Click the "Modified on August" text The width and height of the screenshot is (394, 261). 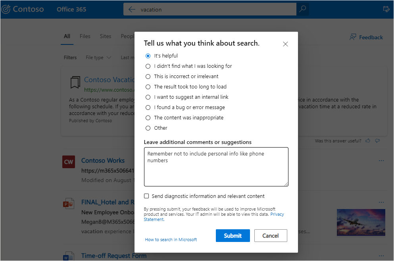point(108,180)
